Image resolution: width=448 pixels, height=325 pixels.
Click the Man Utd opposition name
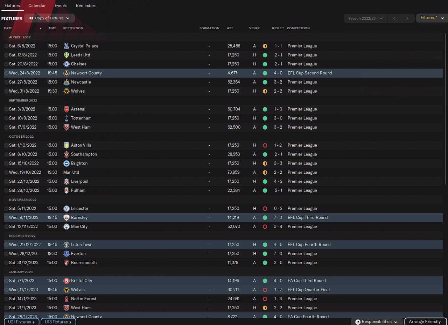tap(71, 172)
